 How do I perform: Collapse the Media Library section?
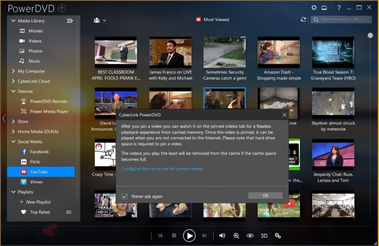pos(13,21)
